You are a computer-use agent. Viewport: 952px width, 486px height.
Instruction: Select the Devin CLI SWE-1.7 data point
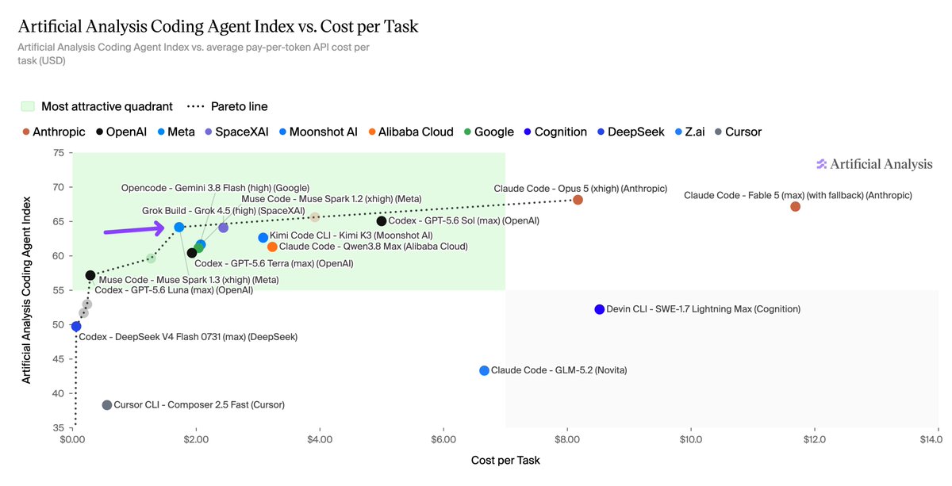[x=600, y=309]
